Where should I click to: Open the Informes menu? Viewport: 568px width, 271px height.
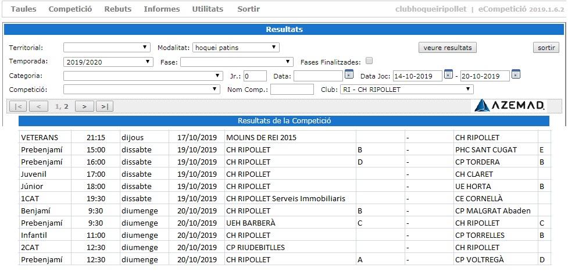162,9
